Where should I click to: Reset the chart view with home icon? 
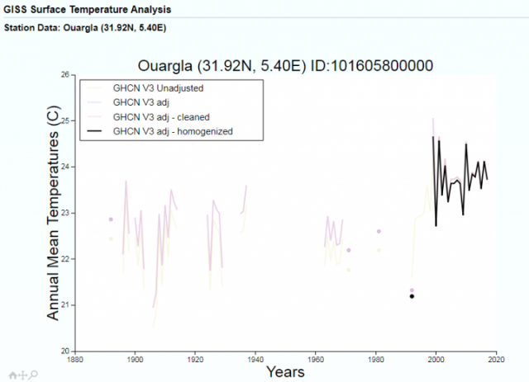pyautogui.click(x=14, y=375)
